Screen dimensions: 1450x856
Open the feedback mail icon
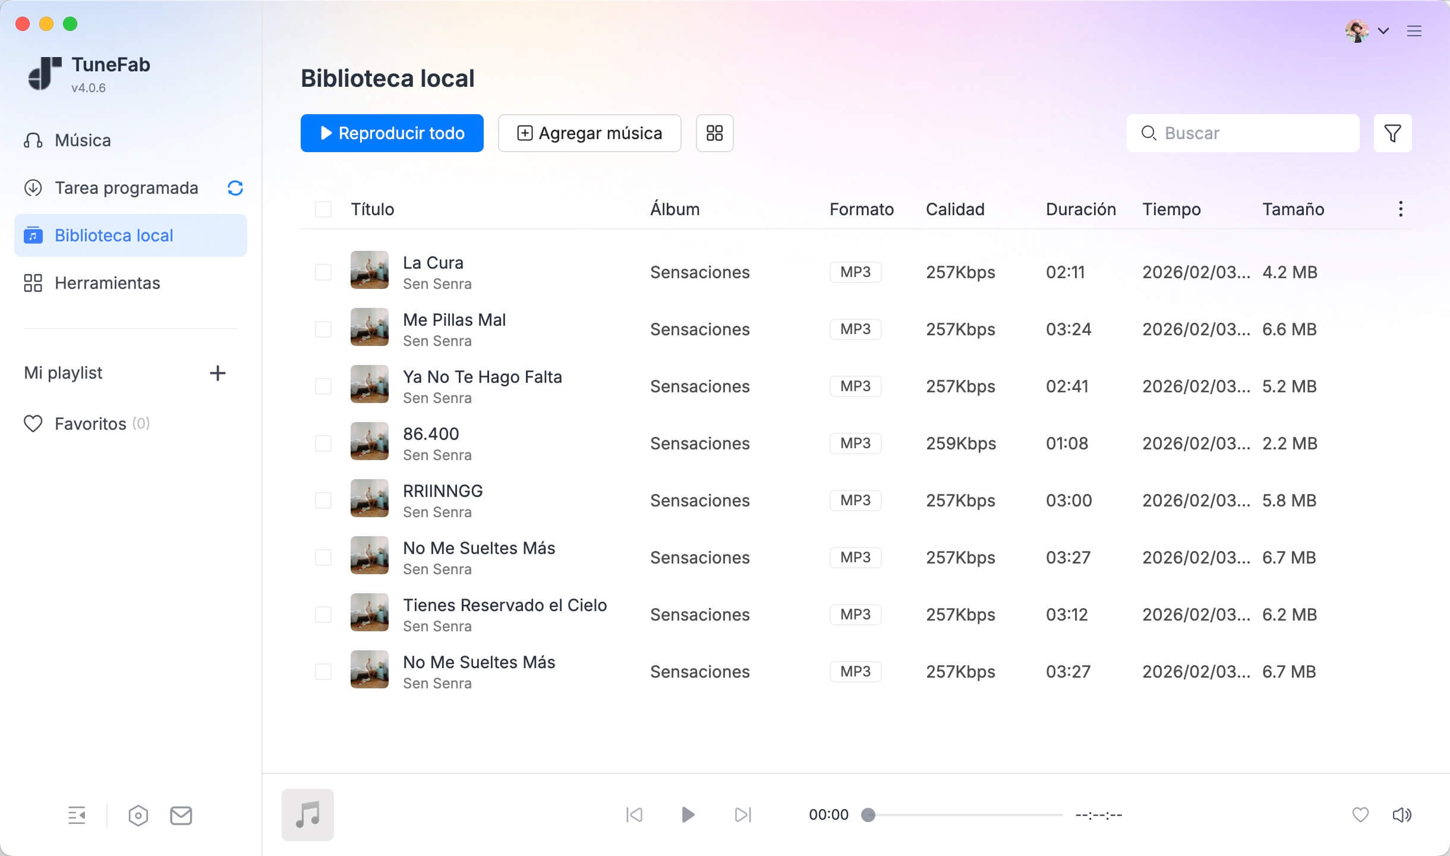click(181, 815)
